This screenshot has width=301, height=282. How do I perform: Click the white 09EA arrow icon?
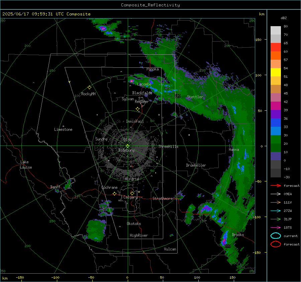[276, 194]
